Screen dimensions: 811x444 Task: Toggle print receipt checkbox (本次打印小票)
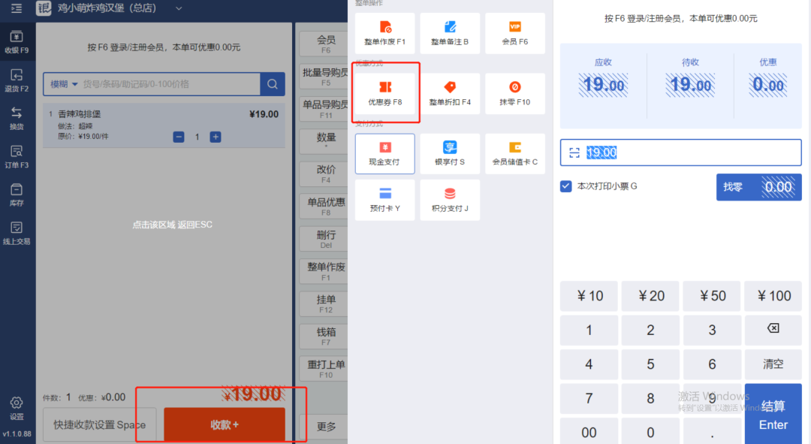coord(566,186)
